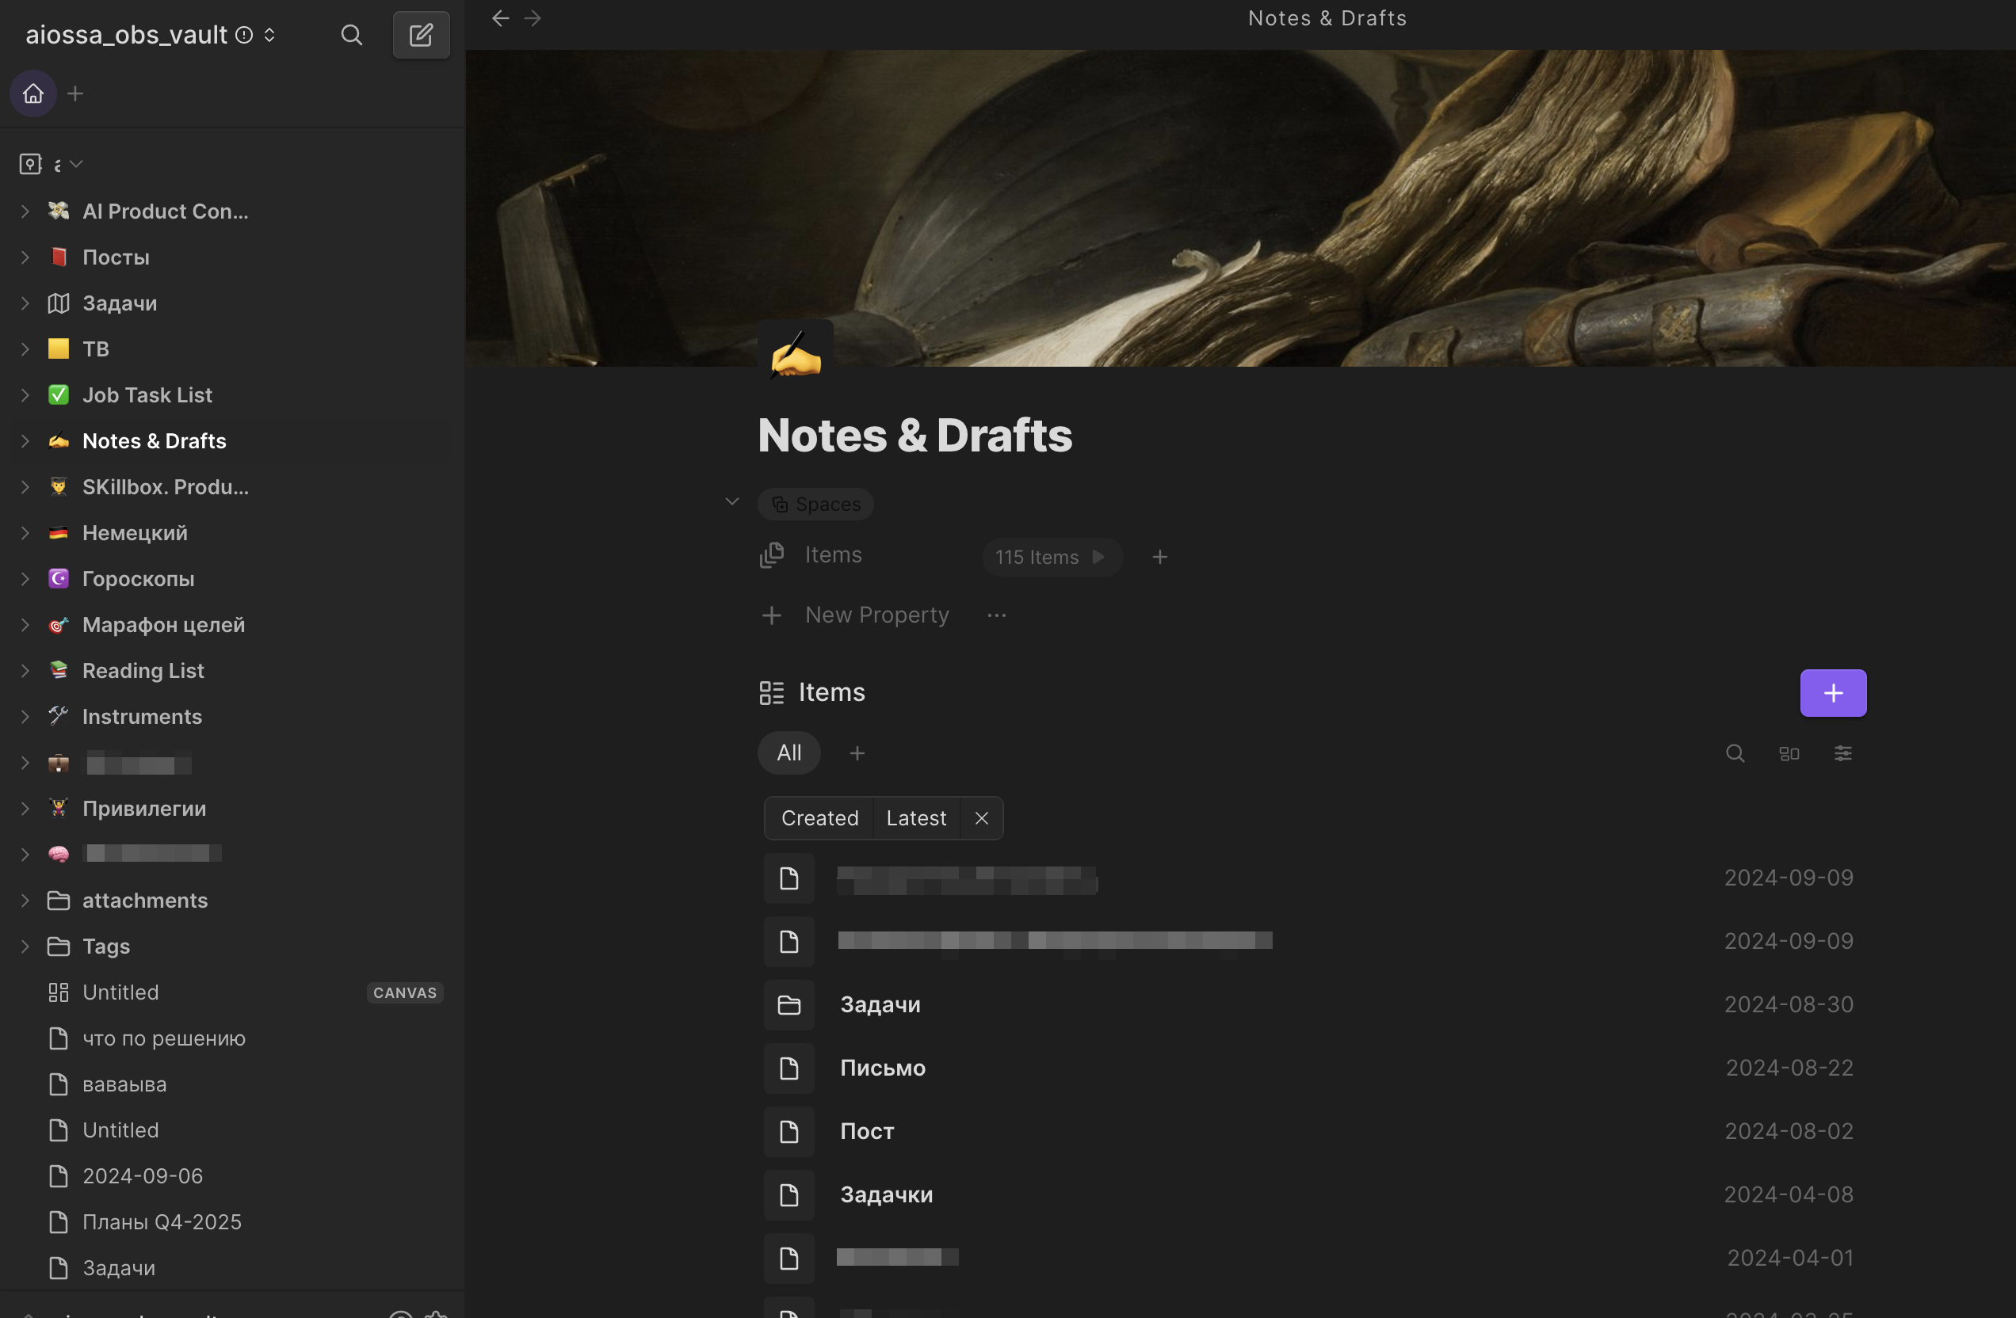Click the quick note compose icon
The width and height of the screenshot is (2016, 1318).
[421, 34]
